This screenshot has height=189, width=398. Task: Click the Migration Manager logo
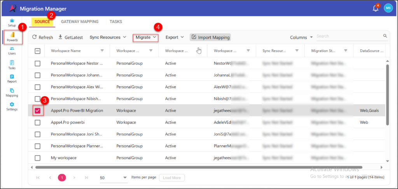click(13, 9)
